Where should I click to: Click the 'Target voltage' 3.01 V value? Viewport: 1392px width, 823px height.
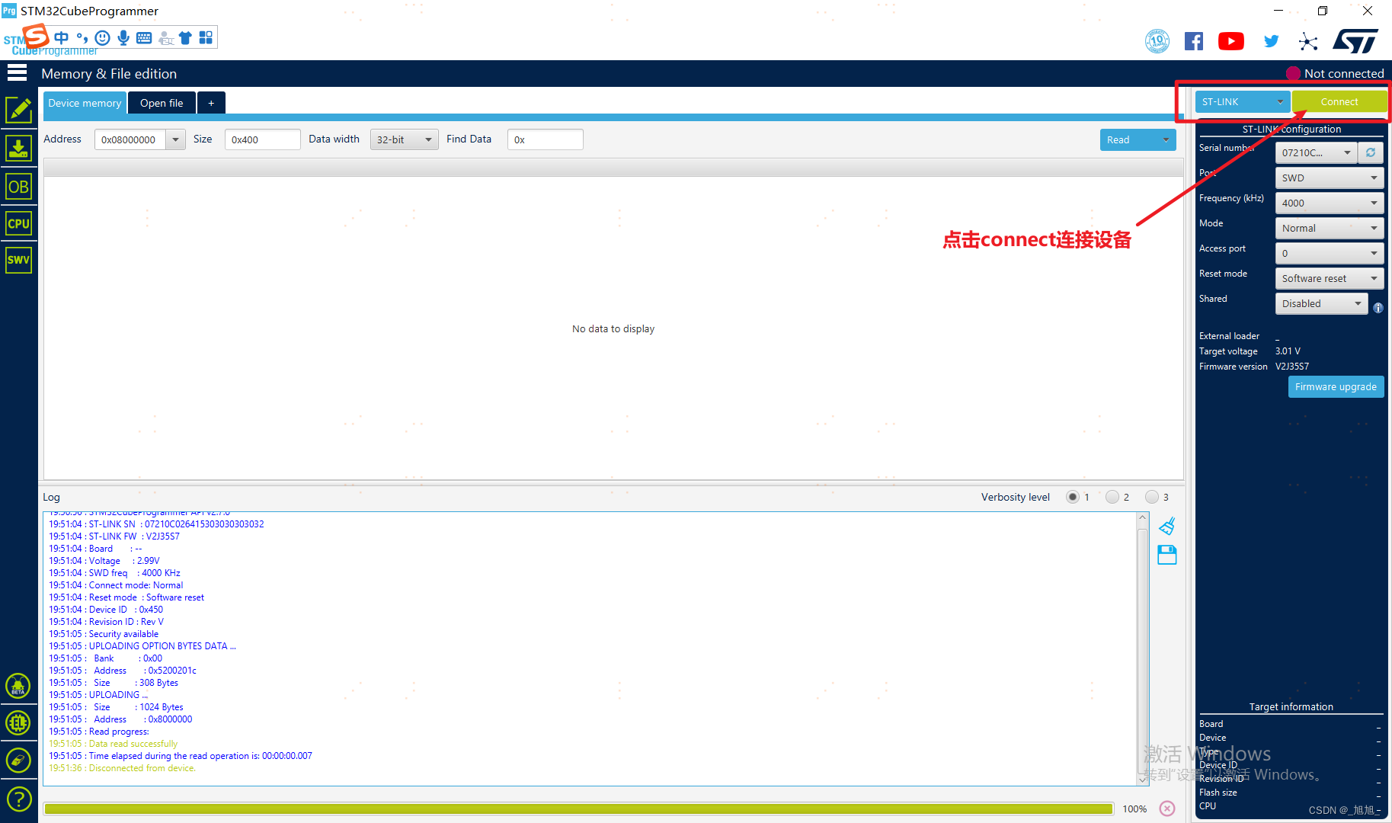(1288, 351)
